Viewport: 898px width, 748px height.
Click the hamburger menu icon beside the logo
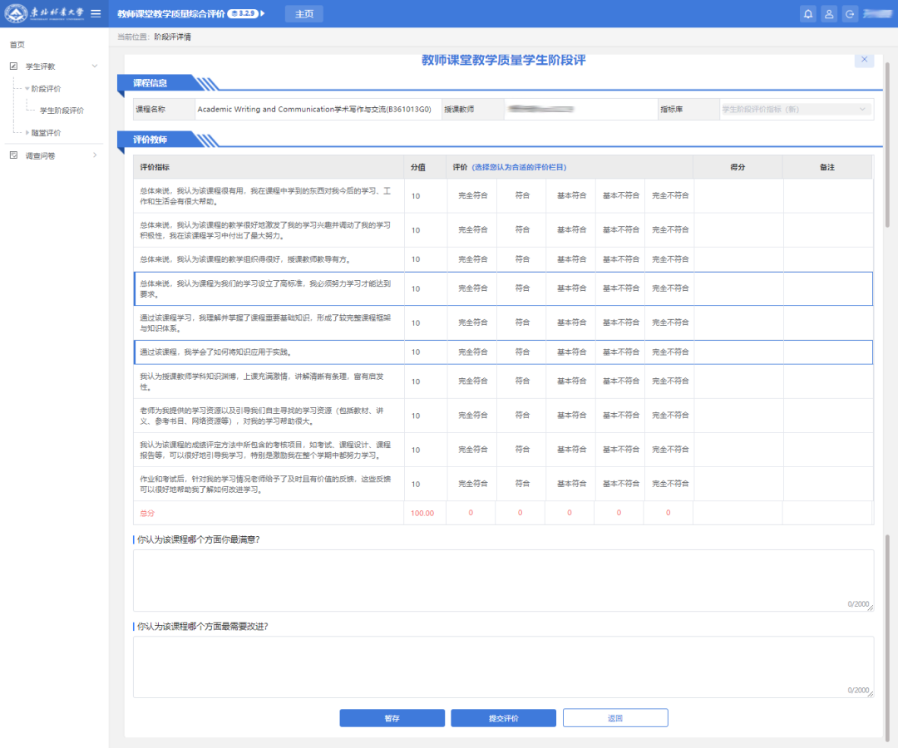coord(96,13)
